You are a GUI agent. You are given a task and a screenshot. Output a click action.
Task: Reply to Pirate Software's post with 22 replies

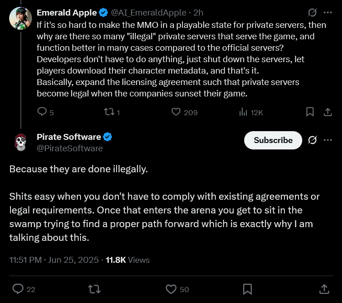tap(18, 289)
